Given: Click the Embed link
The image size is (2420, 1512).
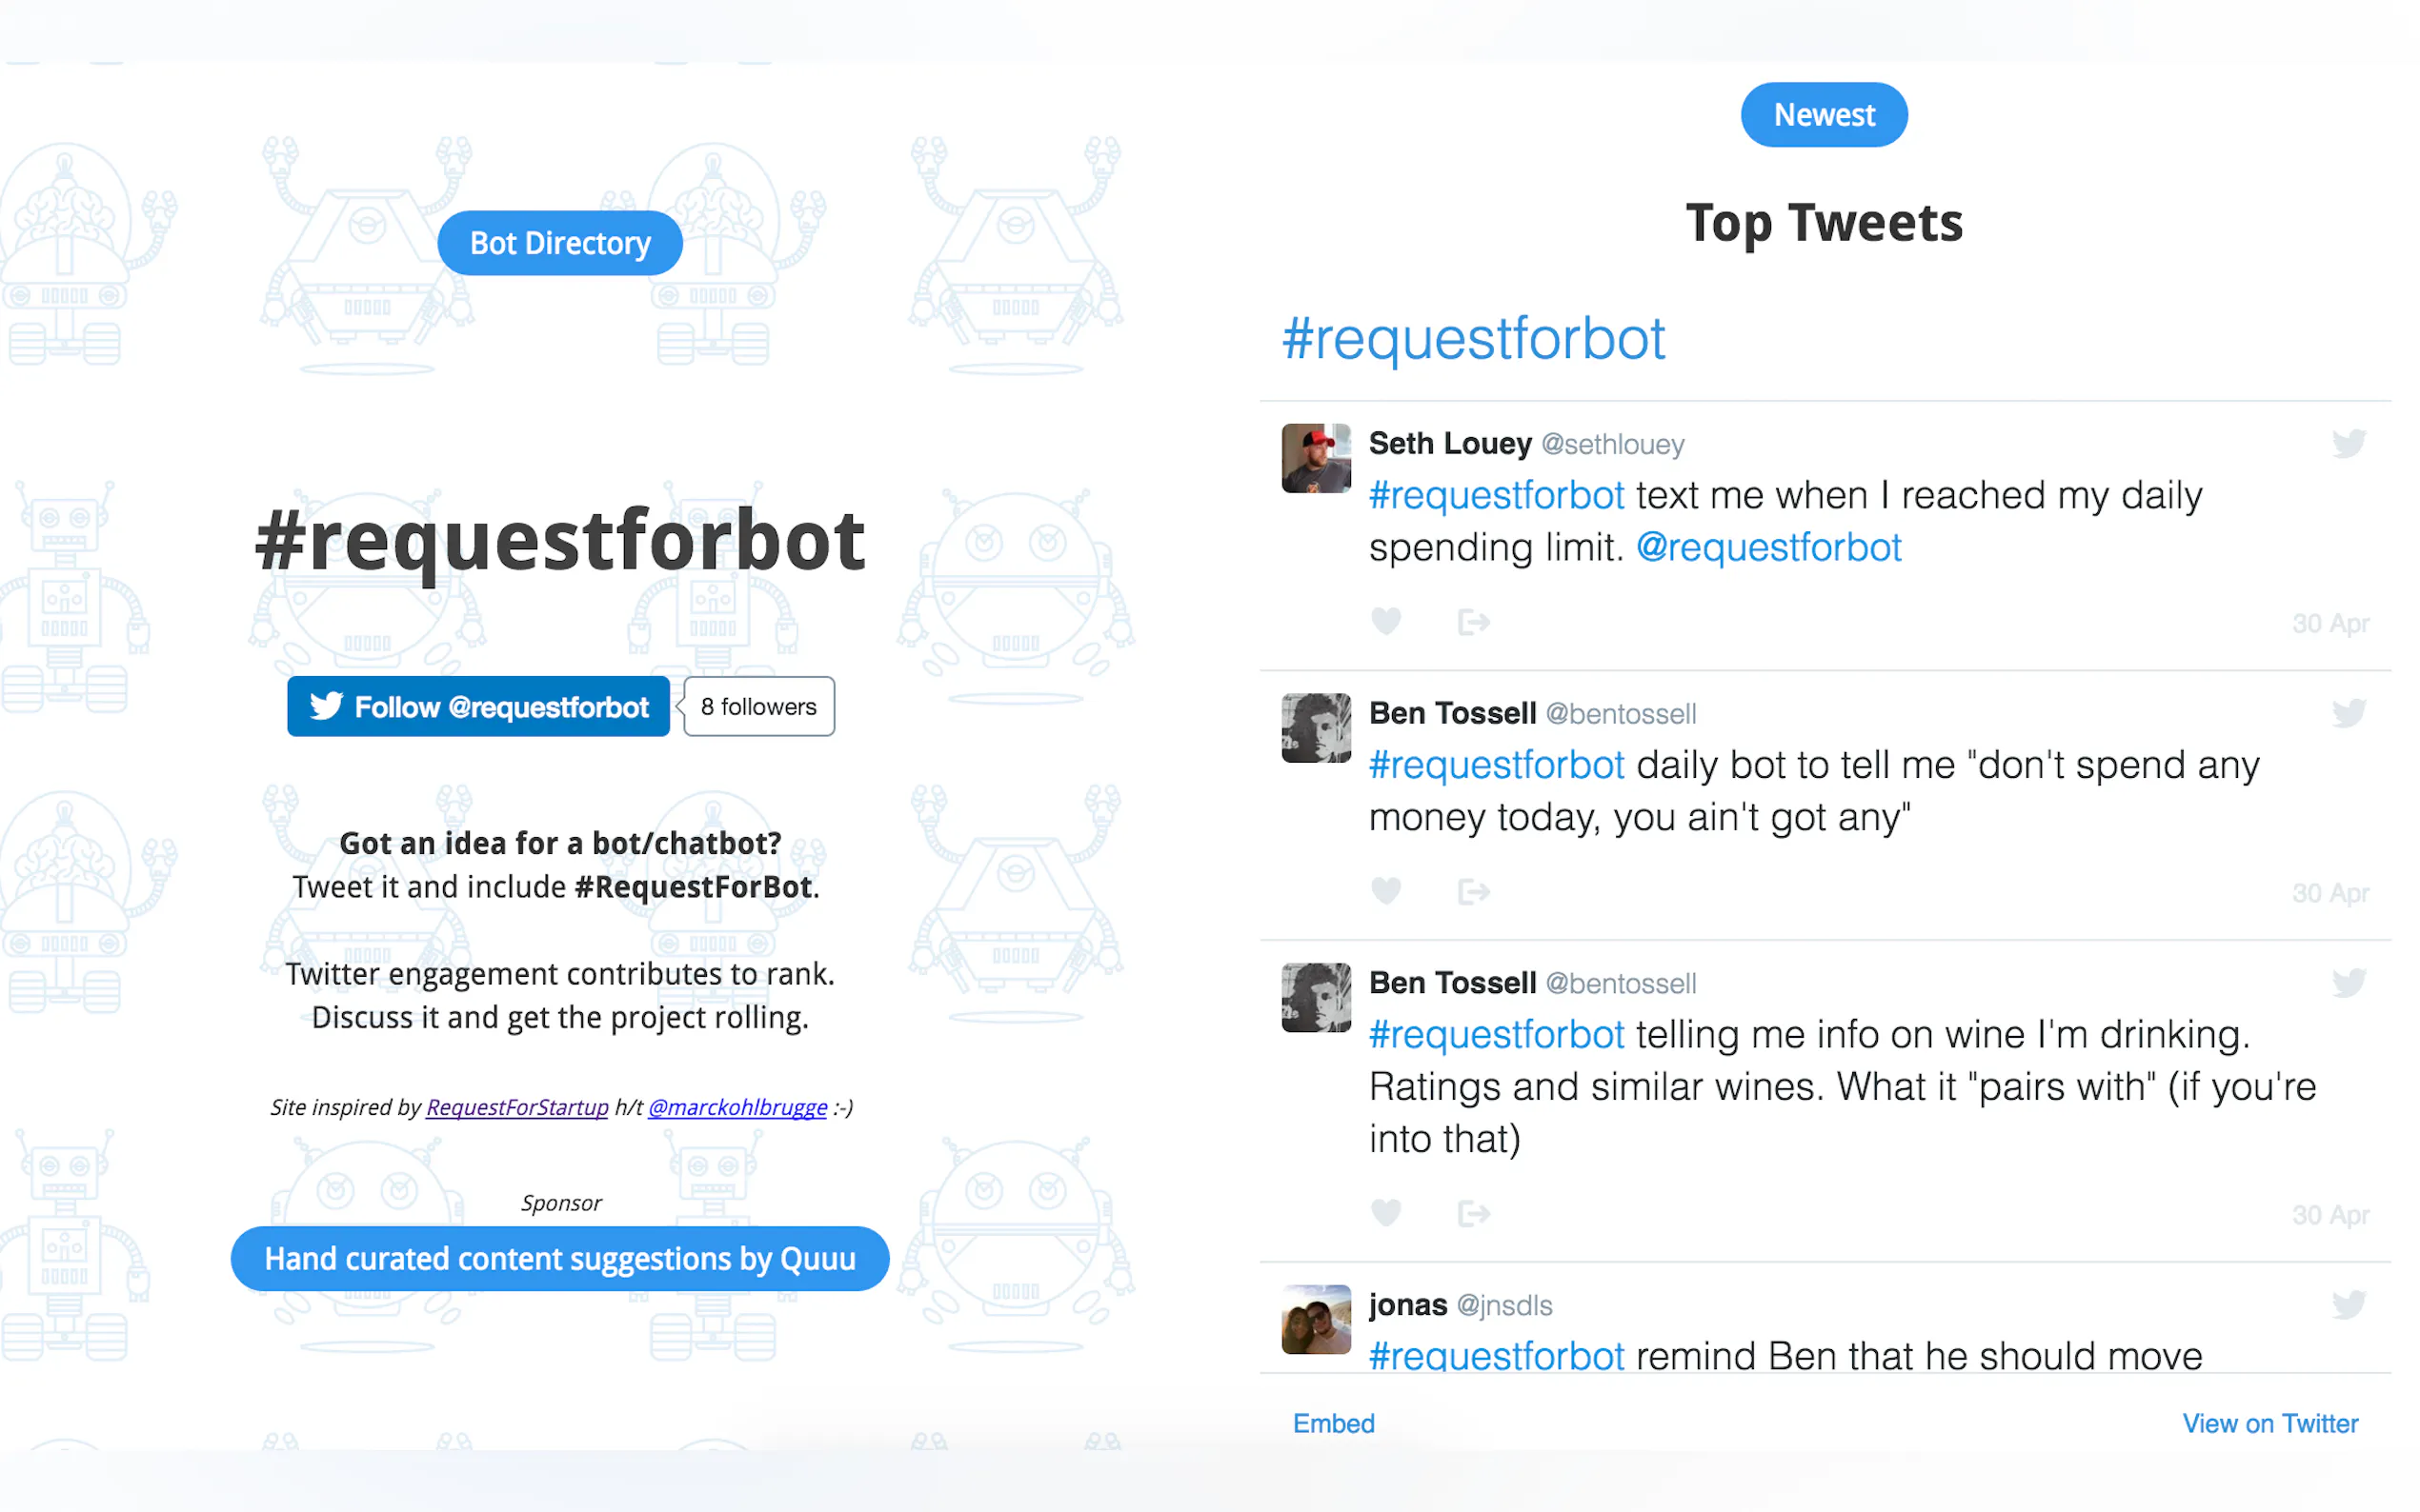Looking at the screenshot, I should click(x=1334, y=1423).
